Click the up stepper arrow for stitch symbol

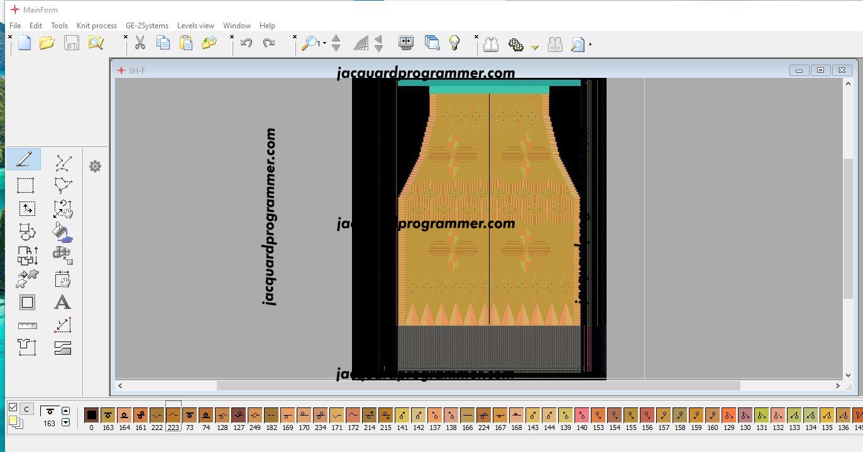[66, 411]
